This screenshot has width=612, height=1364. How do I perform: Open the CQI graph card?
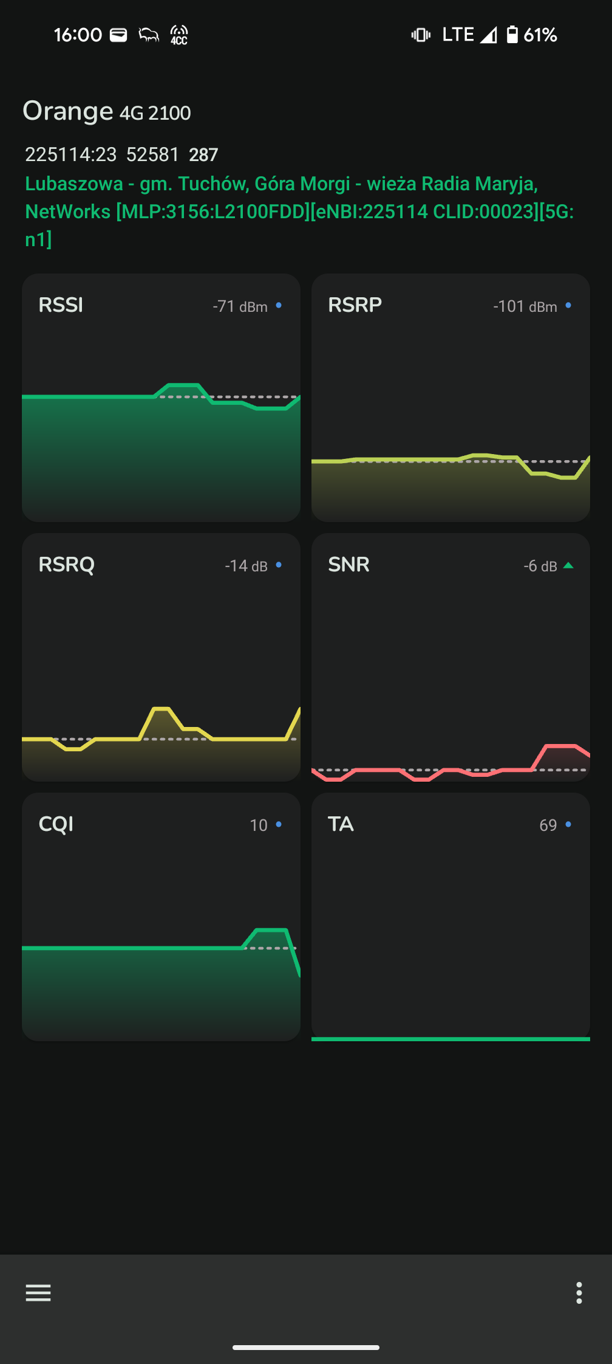coord(161,917)
